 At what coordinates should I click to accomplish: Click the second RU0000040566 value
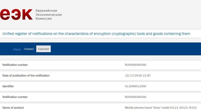pos(136,97)
